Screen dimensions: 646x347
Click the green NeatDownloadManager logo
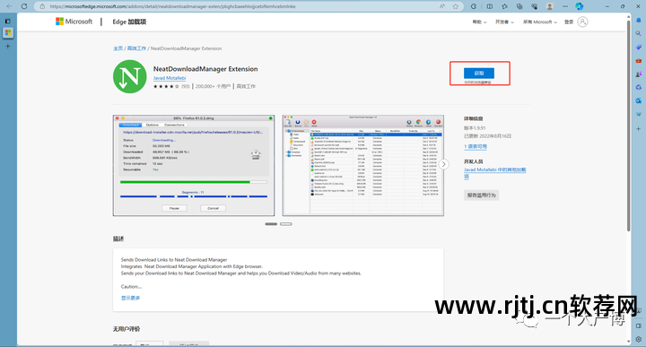[x=130, y=76]
